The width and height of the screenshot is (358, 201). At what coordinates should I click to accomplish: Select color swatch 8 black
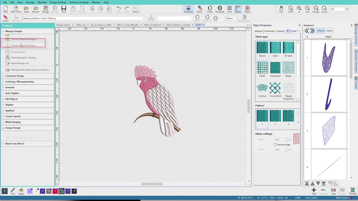(x=74, y=191)
